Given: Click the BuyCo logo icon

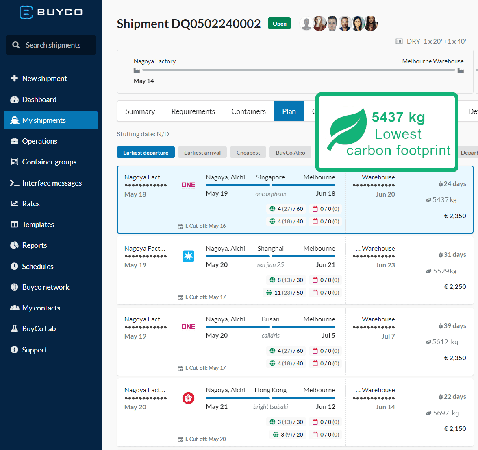Looking at the screenshot, I should tap(26, 12).
